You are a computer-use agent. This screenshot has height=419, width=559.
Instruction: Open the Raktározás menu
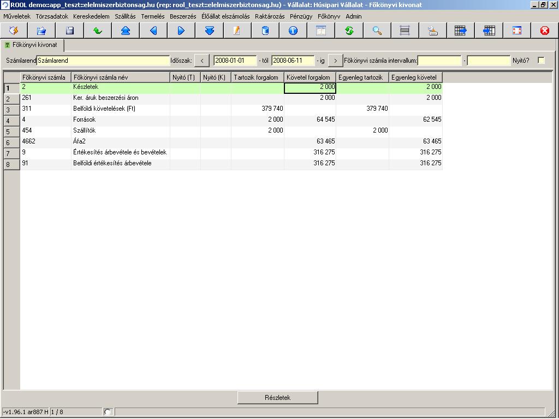[x=270, y=16]
